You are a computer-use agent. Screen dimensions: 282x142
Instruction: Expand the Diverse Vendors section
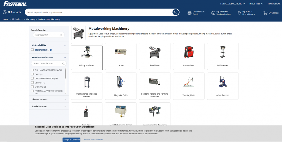(x=65, y=99)
